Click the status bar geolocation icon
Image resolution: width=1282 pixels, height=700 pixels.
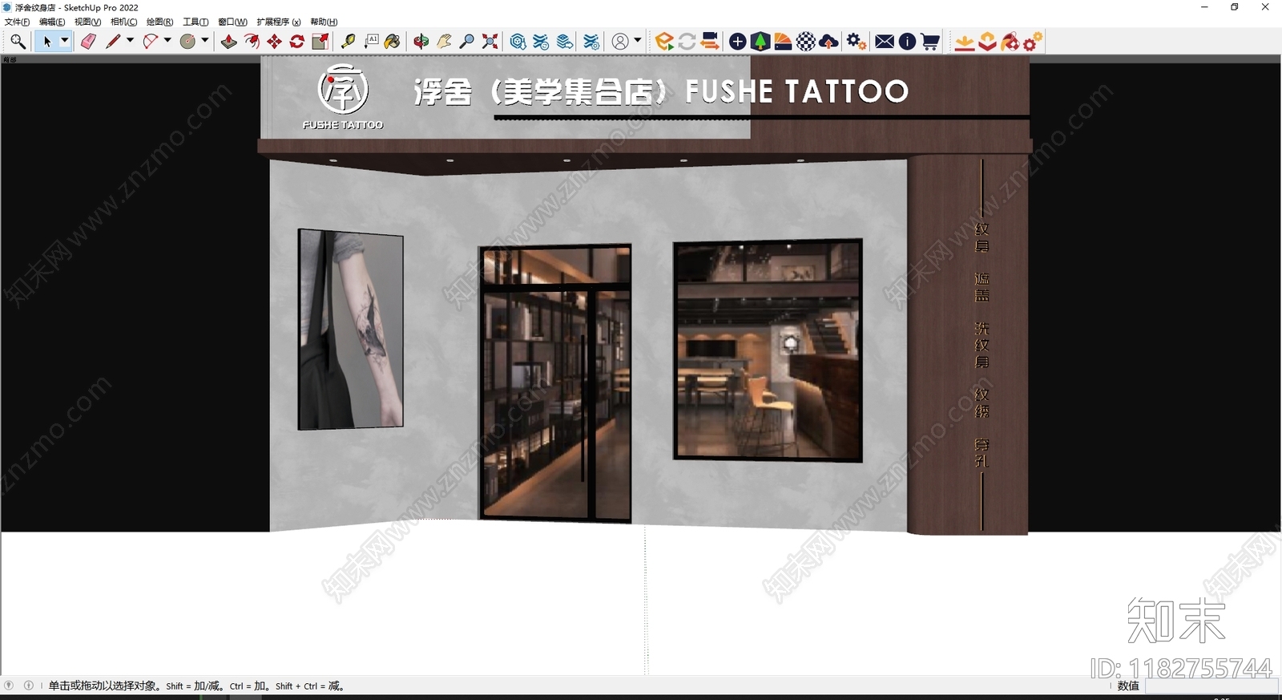[x=9, y=686]
